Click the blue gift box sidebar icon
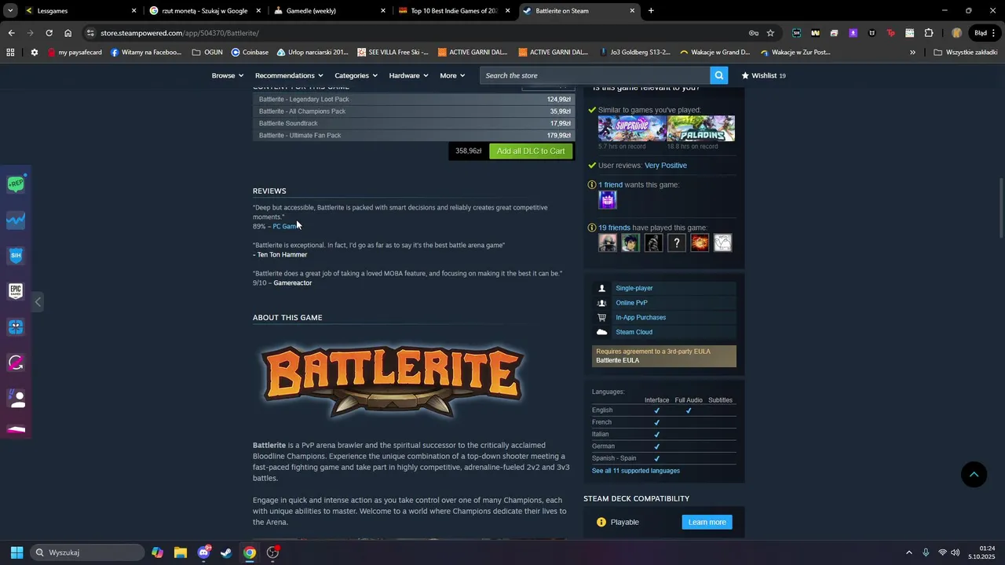 16,327
